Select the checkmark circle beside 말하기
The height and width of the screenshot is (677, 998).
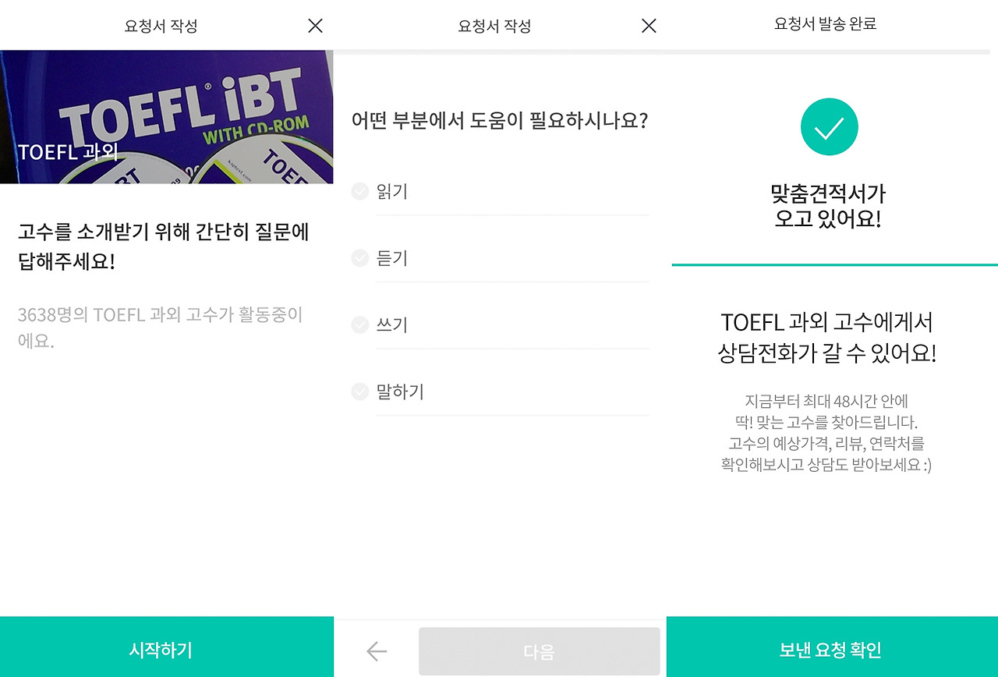pyautogui.click(x=359, y=391)
